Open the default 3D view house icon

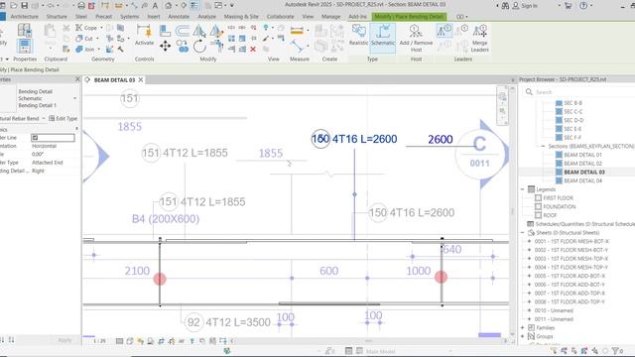pyautogui.click(x=169, y=6)
